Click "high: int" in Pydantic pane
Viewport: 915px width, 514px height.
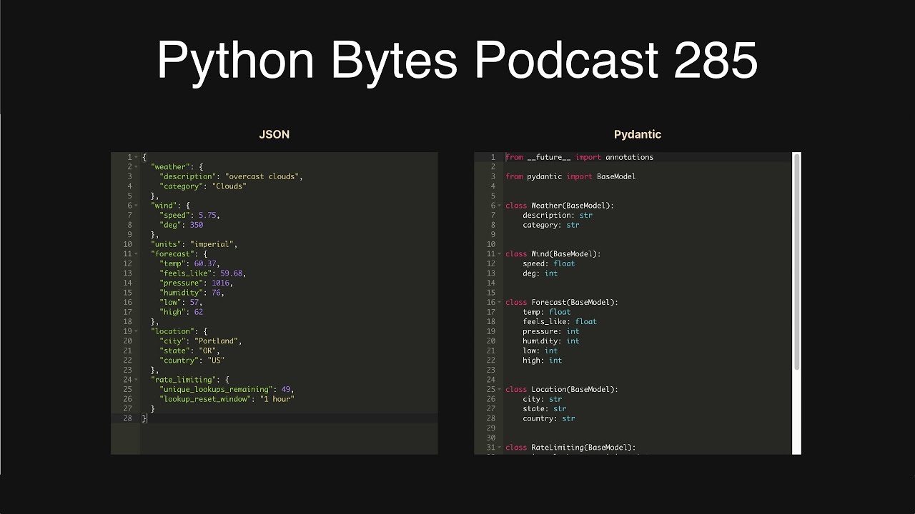(543, 361)
